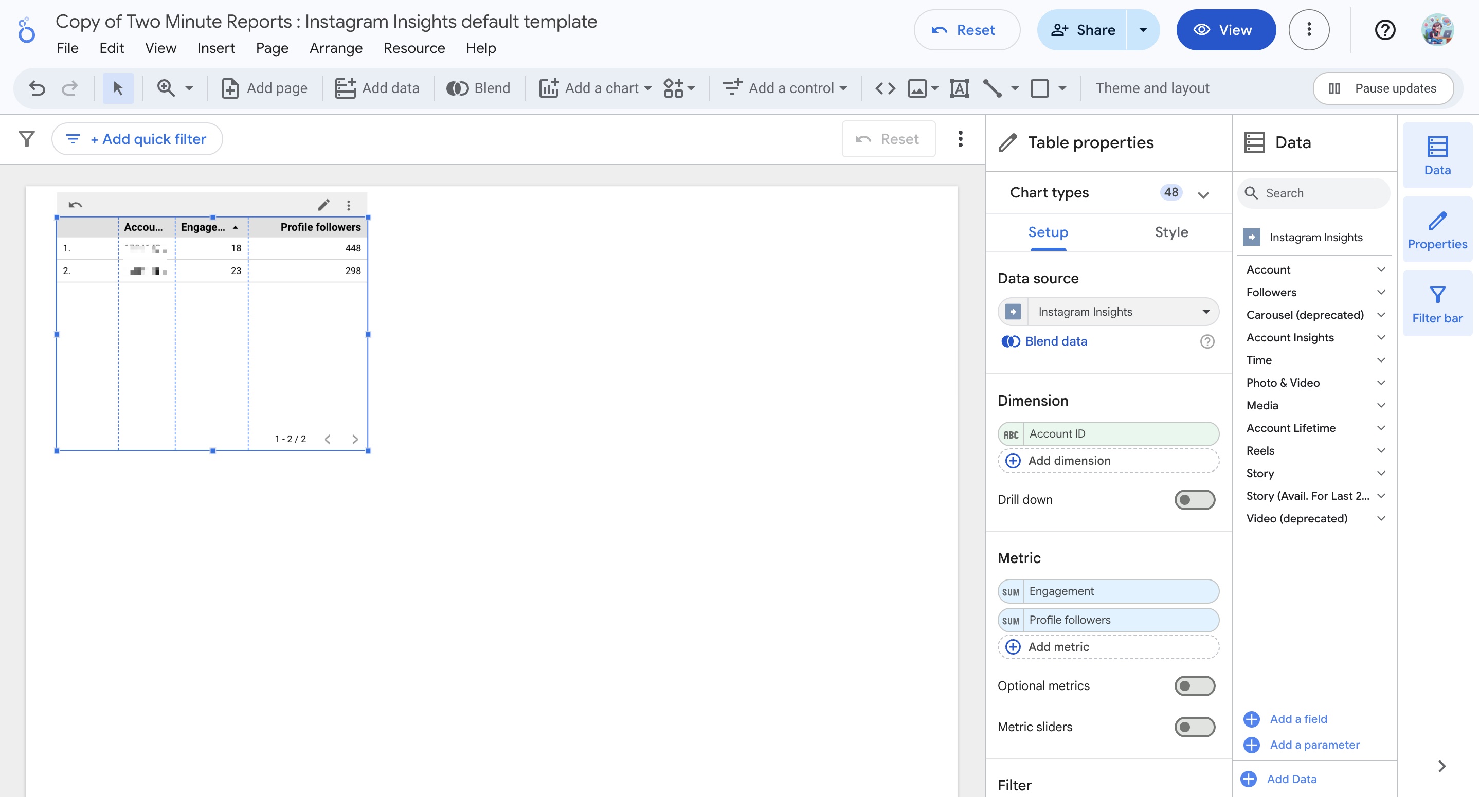
Task: Click Add metric
Action: pos(1108,646)
